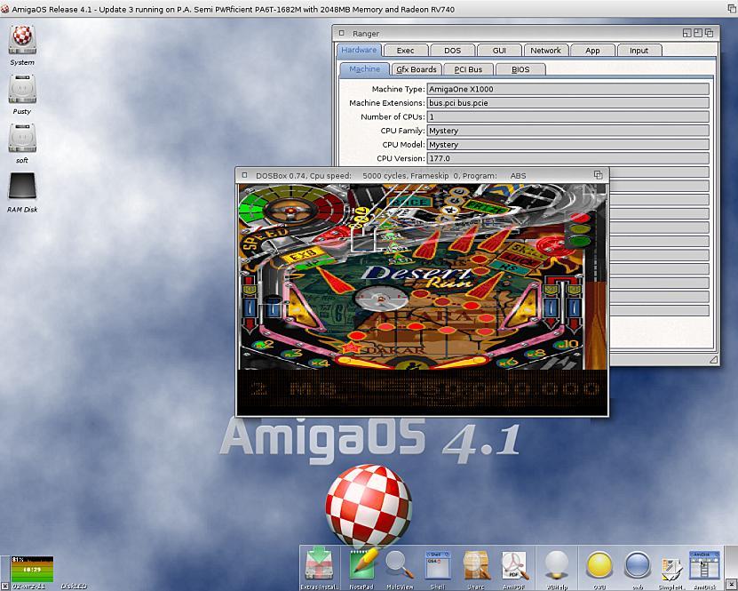Launch Shell from the dock
Screen dimensions: 738x591
(x=437, y=564)
